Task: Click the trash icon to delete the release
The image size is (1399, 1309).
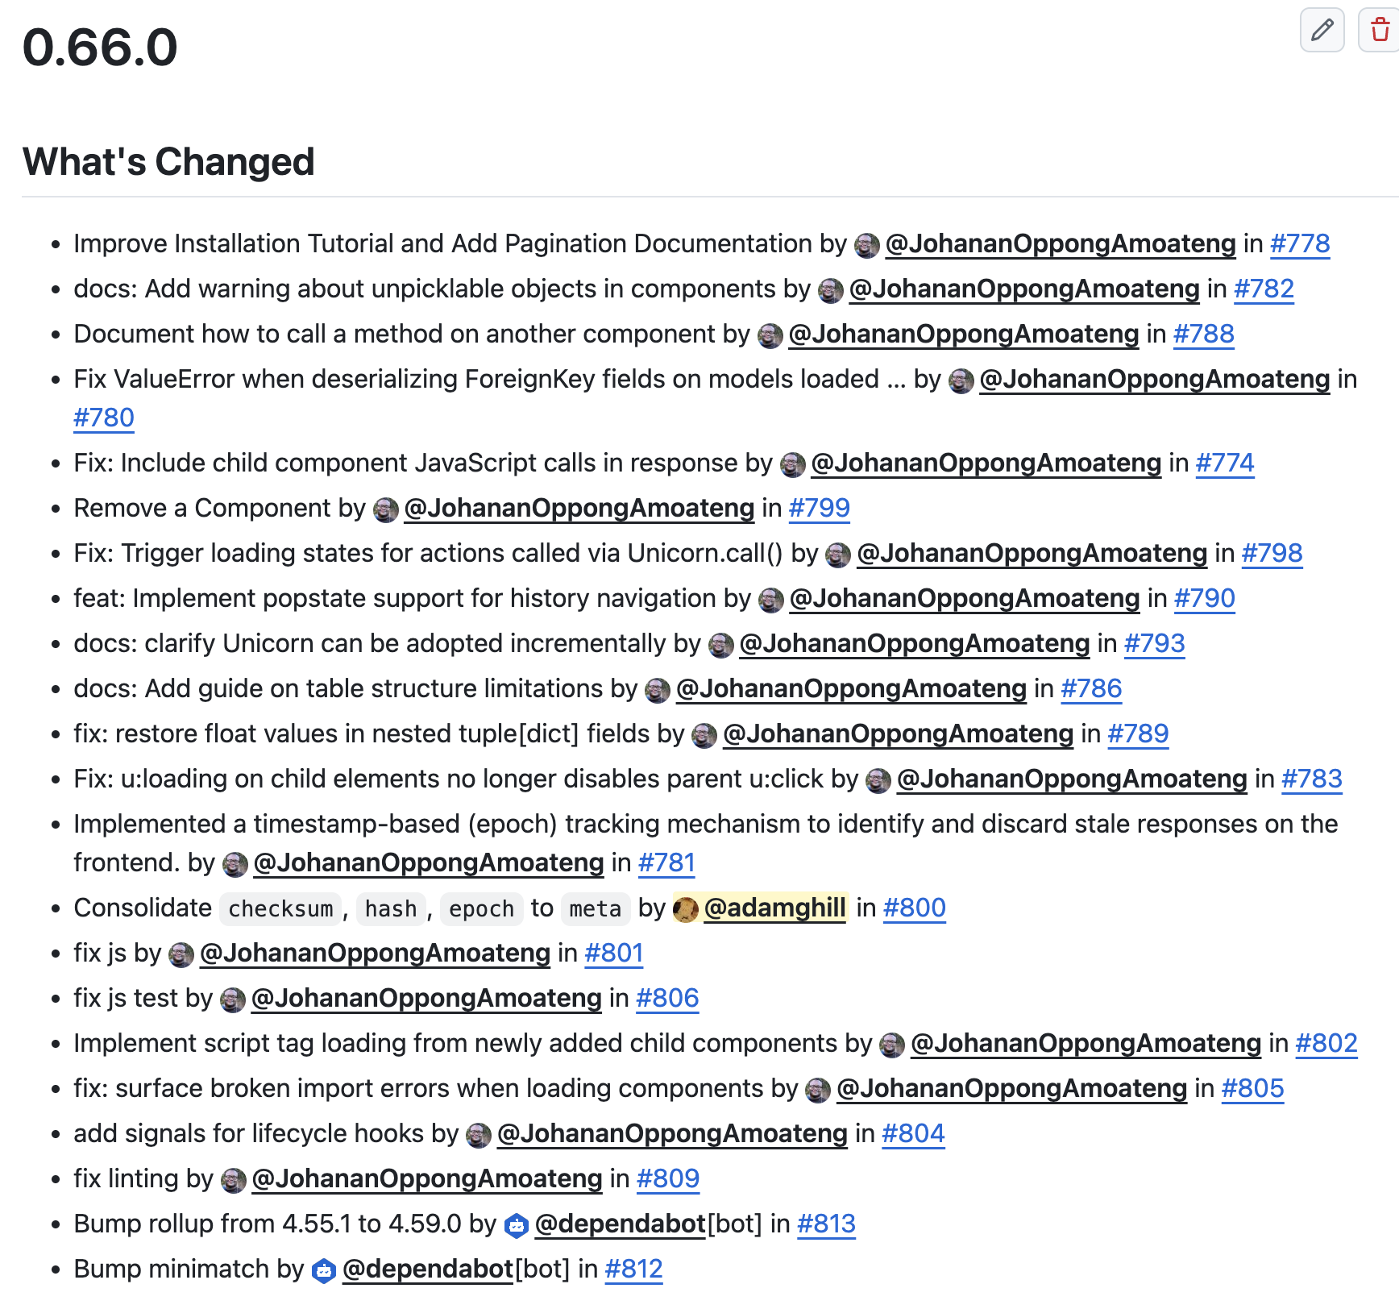Action: click(x=1380, y=31)
